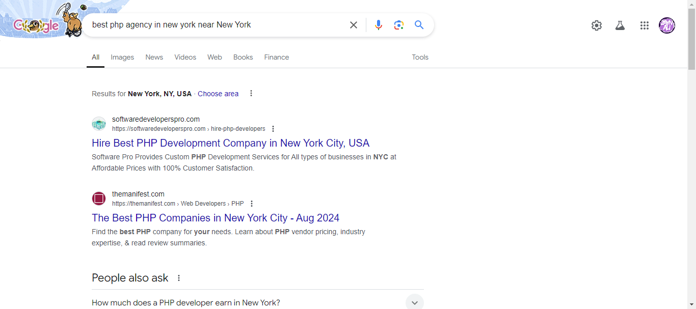
Task: Open the Google account profile avatar
Action: tap(667, 25)
